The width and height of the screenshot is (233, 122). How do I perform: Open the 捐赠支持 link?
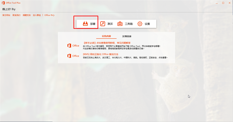(27, 15)
